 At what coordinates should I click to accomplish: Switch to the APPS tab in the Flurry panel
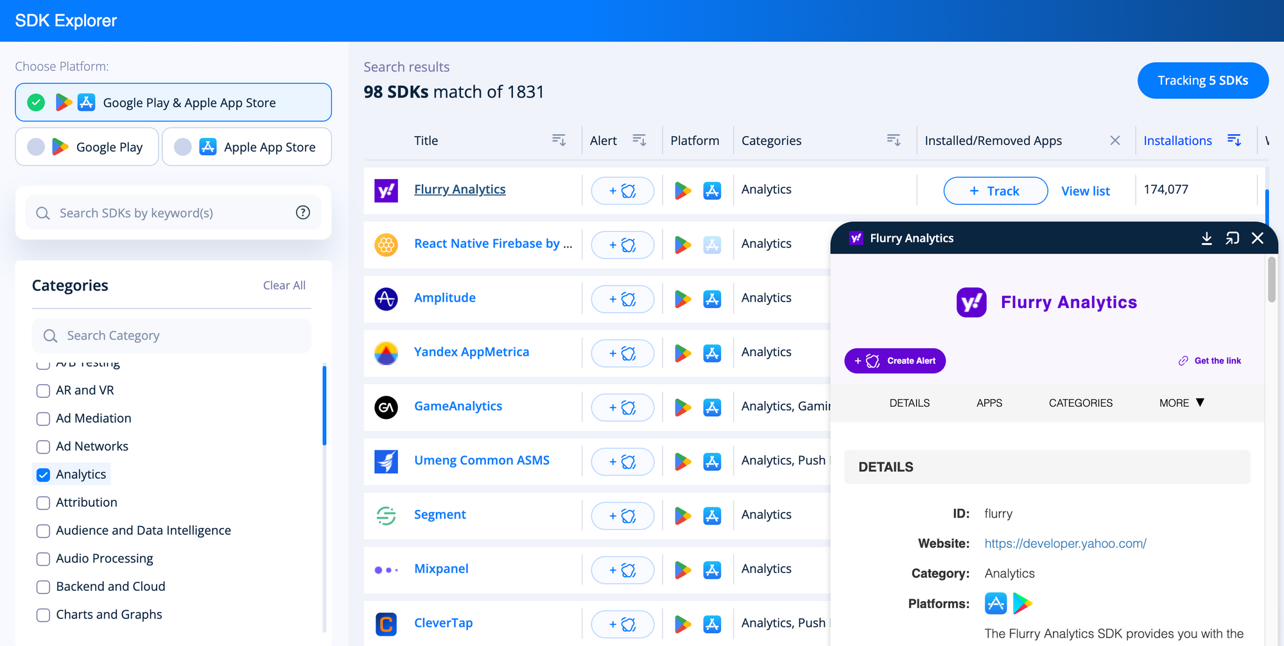tap(989, 403)
